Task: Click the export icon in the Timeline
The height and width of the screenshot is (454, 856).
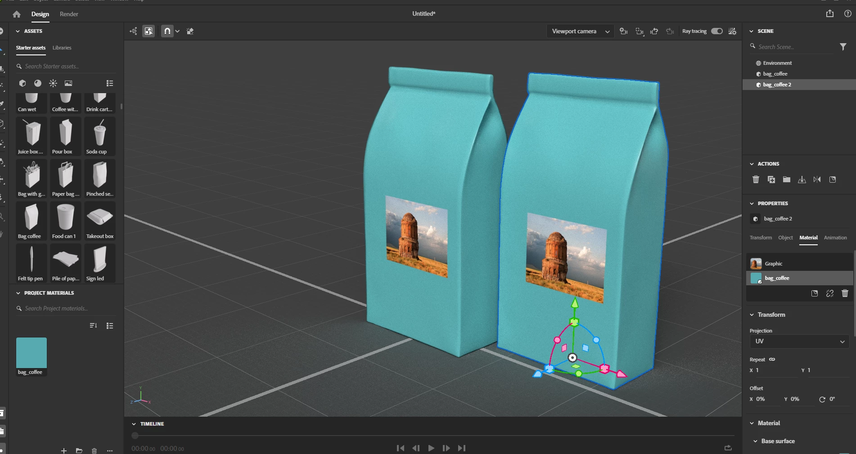Action: (x=728, y=448)
